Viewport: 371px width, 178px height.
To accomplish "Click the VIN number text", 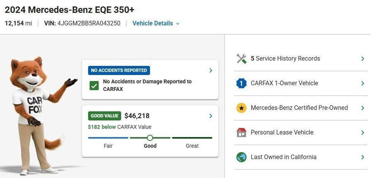I will (89, 23).
